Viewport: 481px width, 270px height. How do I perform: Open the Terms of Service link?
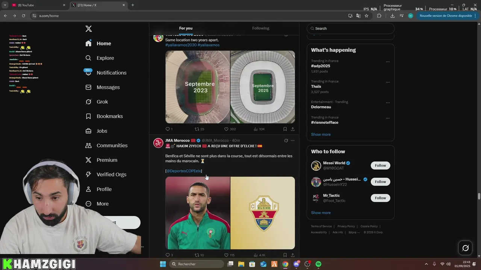321,226
